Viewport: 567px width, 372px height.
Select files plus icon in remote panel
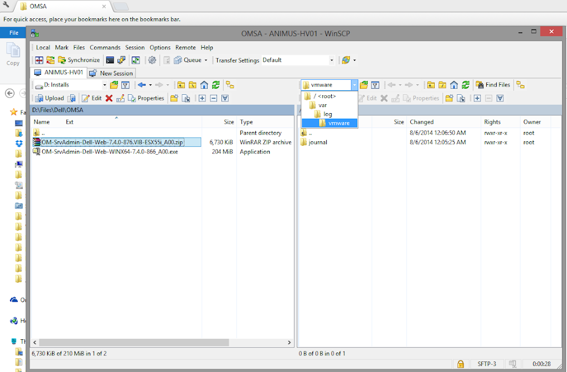(477, 98)
